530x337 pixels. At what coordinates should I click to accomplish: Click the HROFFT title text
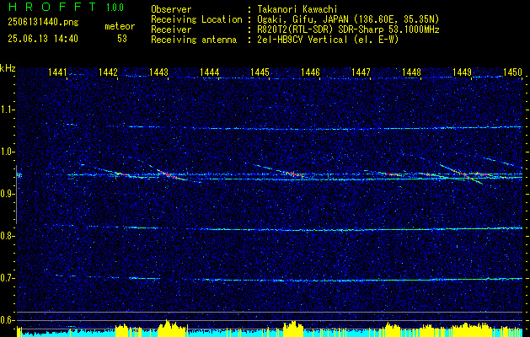52,7
